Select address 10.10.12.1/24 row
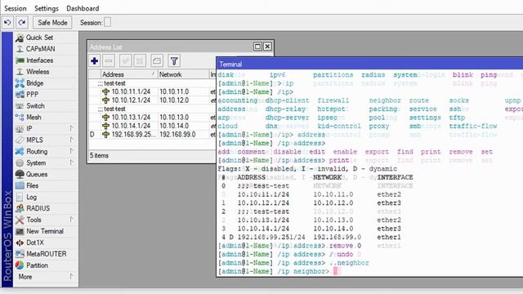Screen dimensions: 523x294 [153, 100]
